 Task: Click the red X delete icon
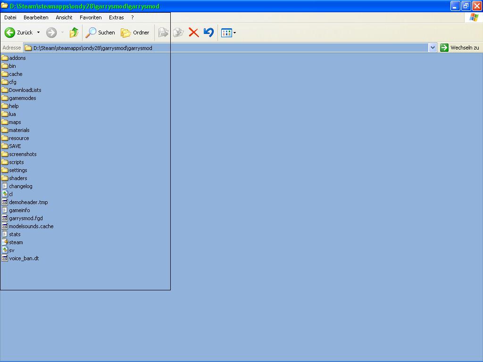(193, 33)
